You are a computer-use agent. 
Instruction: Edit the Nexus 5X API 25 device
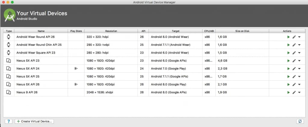coord(294,76)
